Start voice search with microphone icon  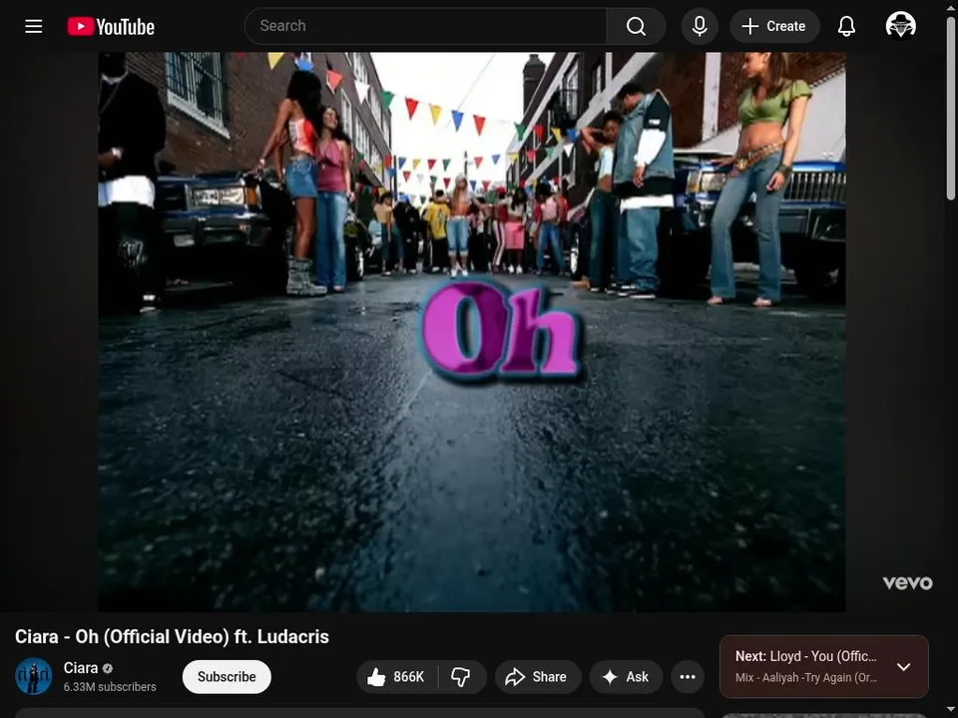click(700, 26)
